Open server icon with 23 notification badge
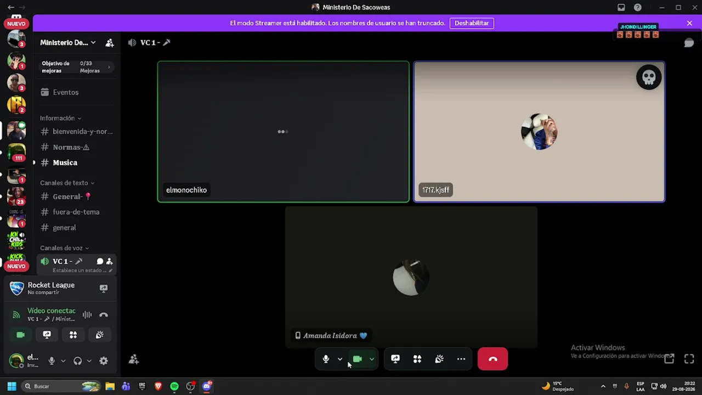 [x=16, y=195]
